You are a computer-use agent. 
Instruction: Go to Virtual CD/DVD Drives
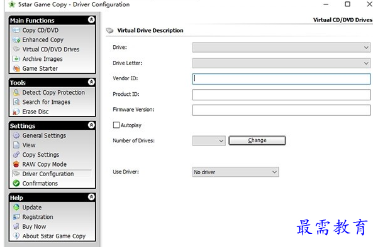point(51,50)
